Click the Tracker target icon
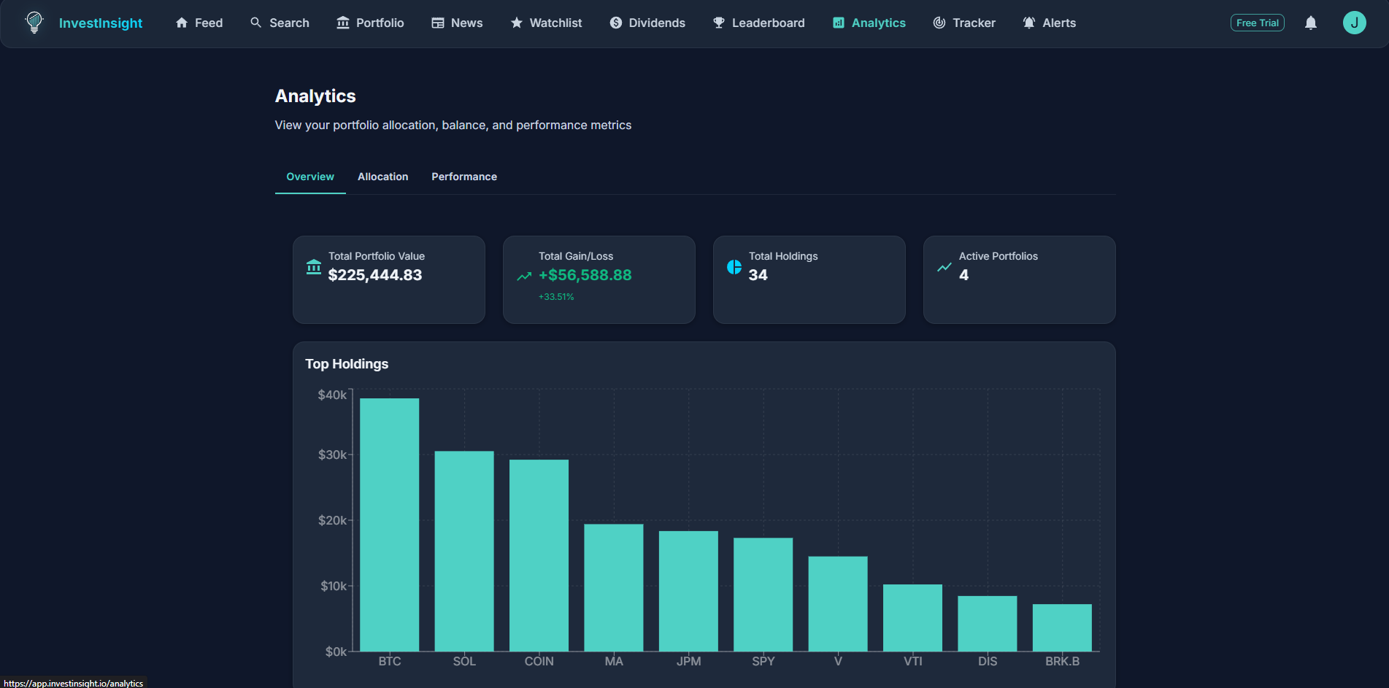 939,23
